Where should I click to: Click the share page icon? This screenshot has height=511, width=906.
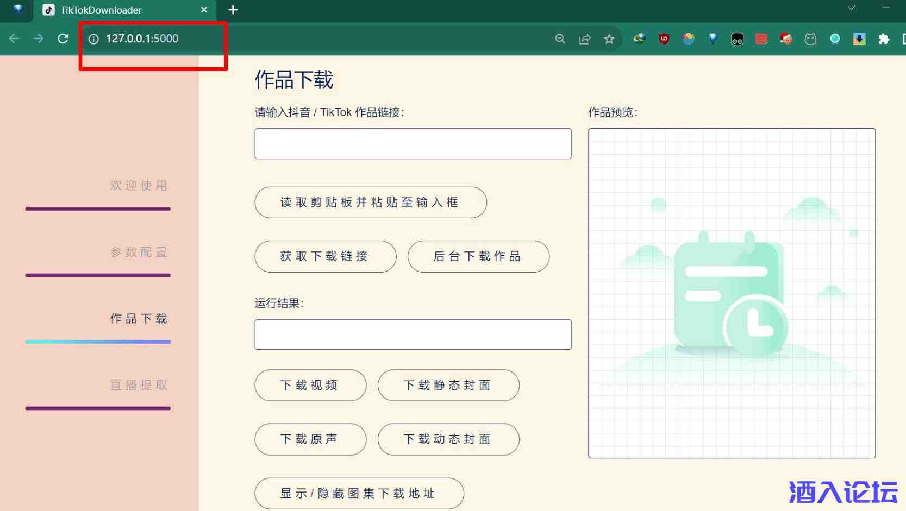pos(585,39)
